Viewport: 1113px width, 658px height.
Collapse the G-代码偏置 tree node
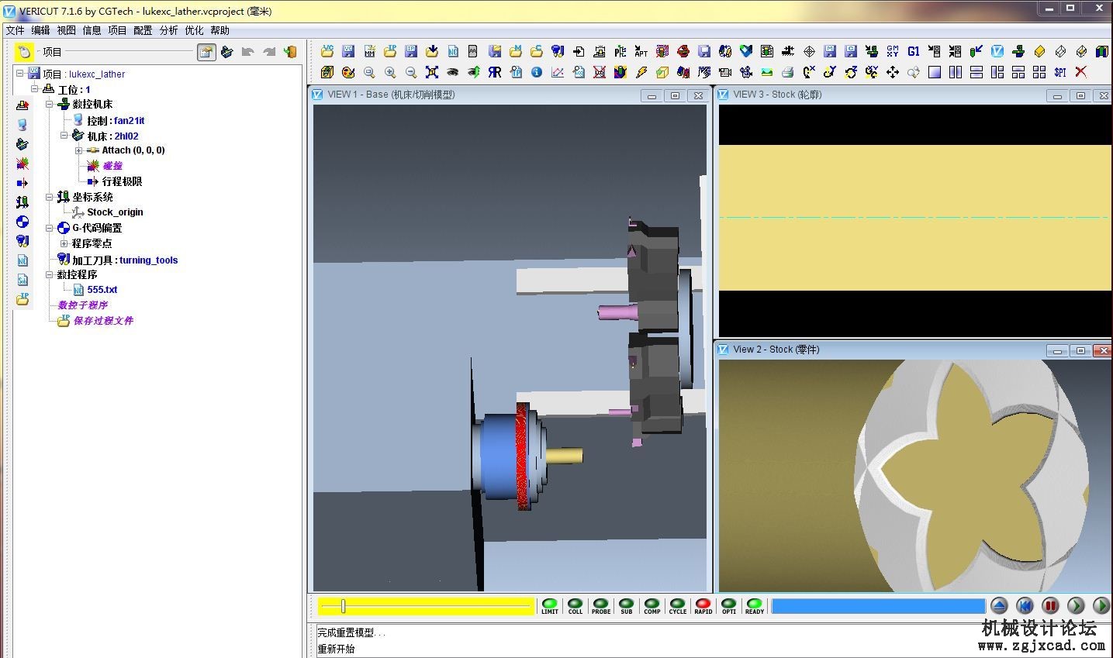click(49, 228)
